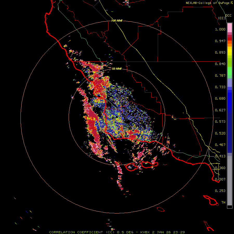The height and width of the screenshot is (234, 234).
Task: Click the 0.680 scale value
Action: pyautogui.click(x=220, y=99)
